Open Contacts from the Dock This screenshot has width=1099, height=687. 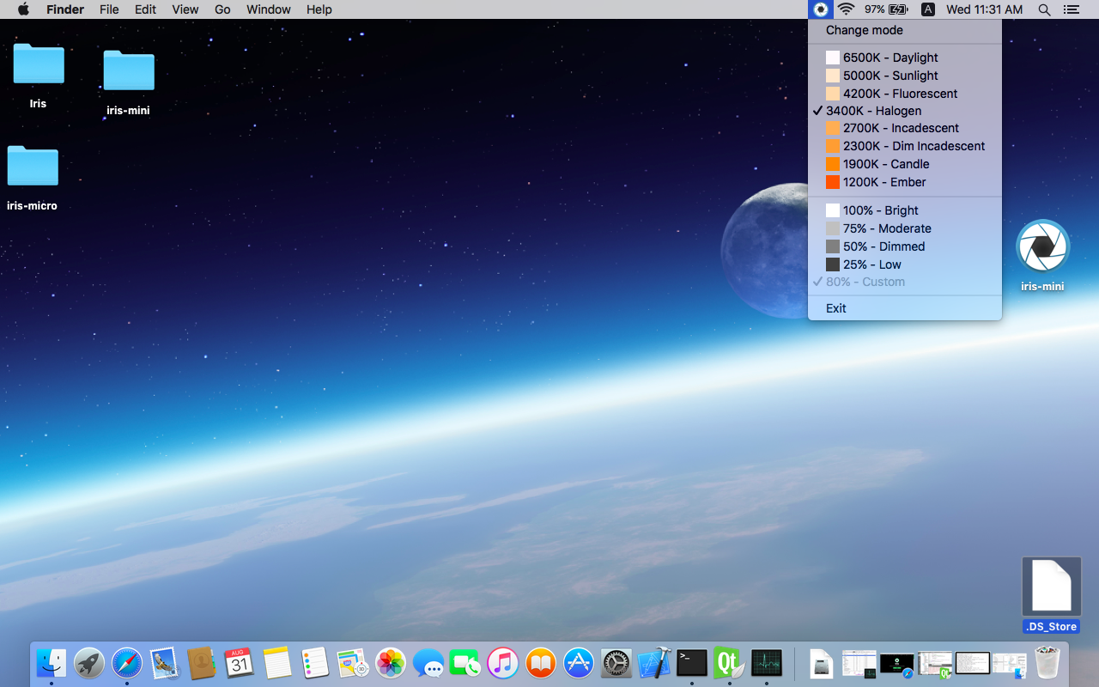202,662
